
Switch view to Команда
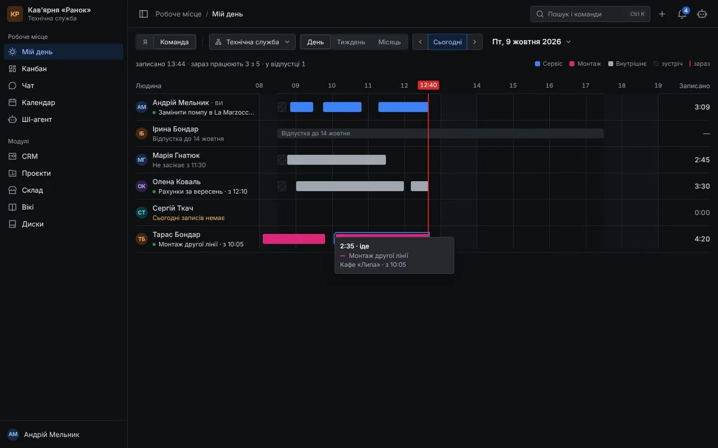tap(174, 42)
